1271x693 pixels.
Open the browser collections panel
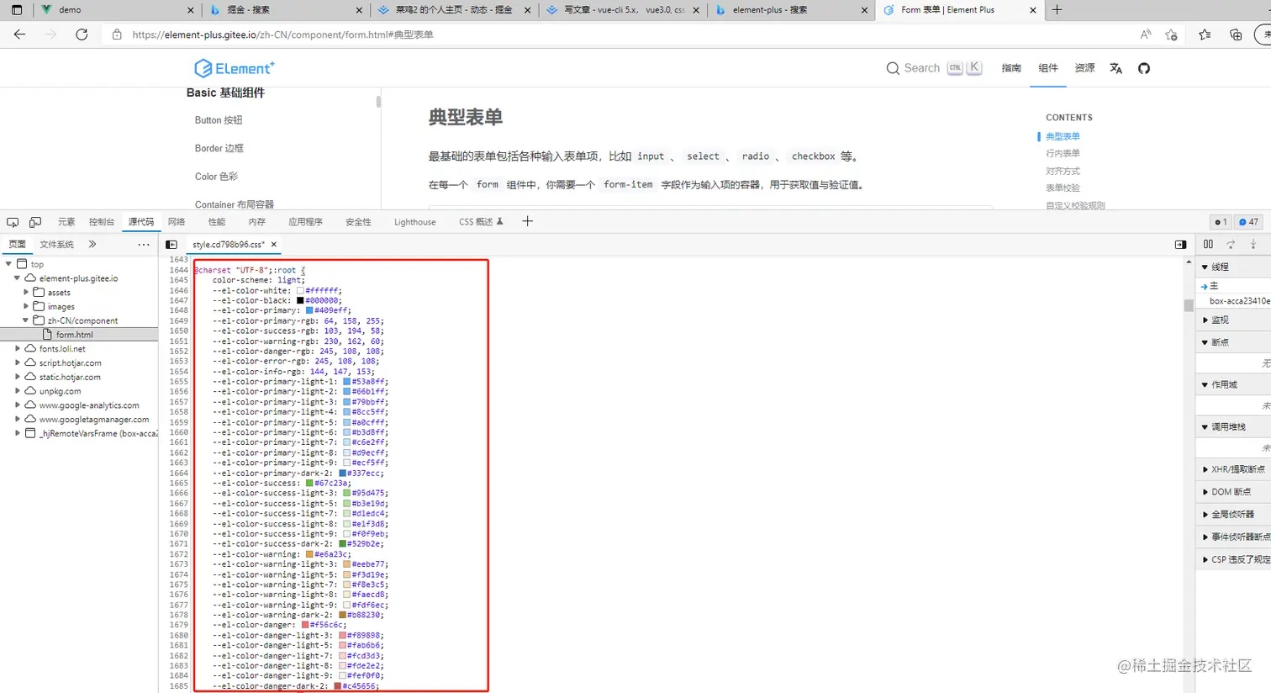pos(1236,34)
